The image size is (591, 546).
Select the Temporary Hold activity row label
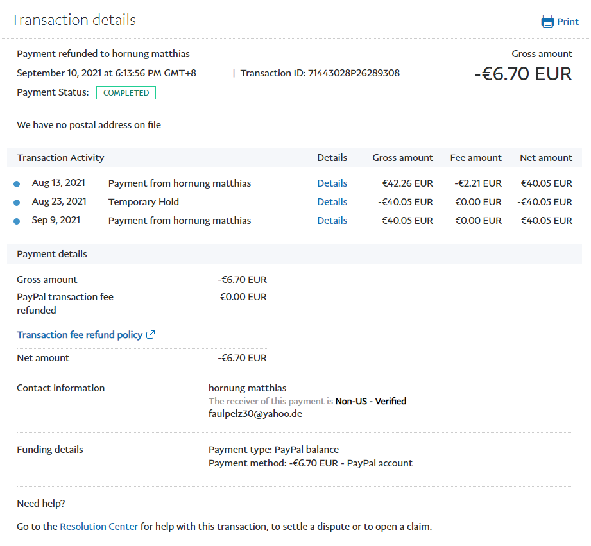click(144, 202)
